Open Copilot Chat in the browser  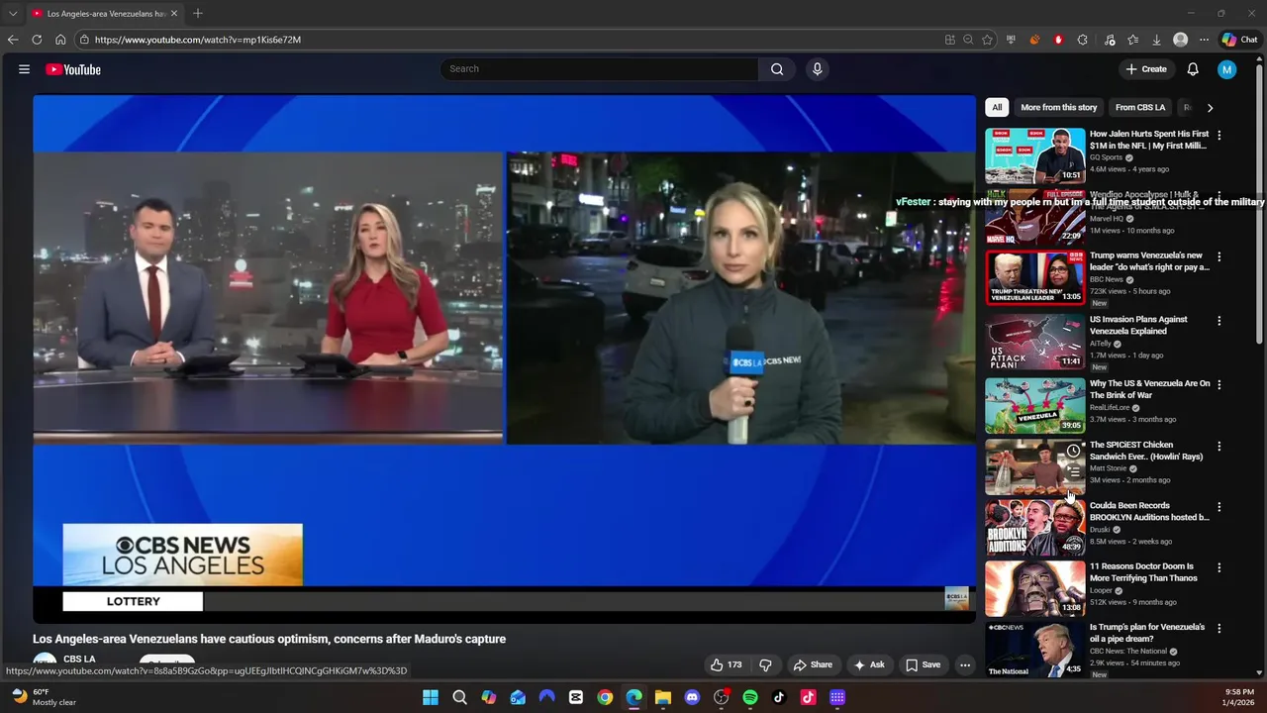tap(1239, 40)
